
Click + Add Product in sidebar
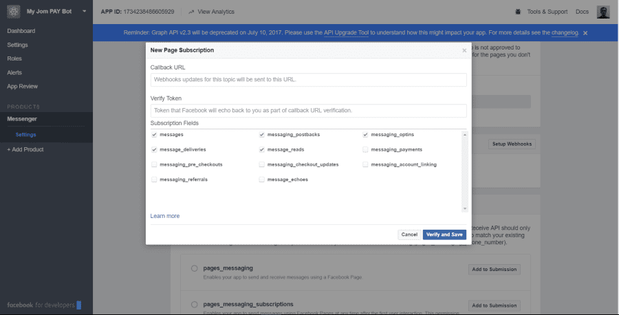(25, 150)
